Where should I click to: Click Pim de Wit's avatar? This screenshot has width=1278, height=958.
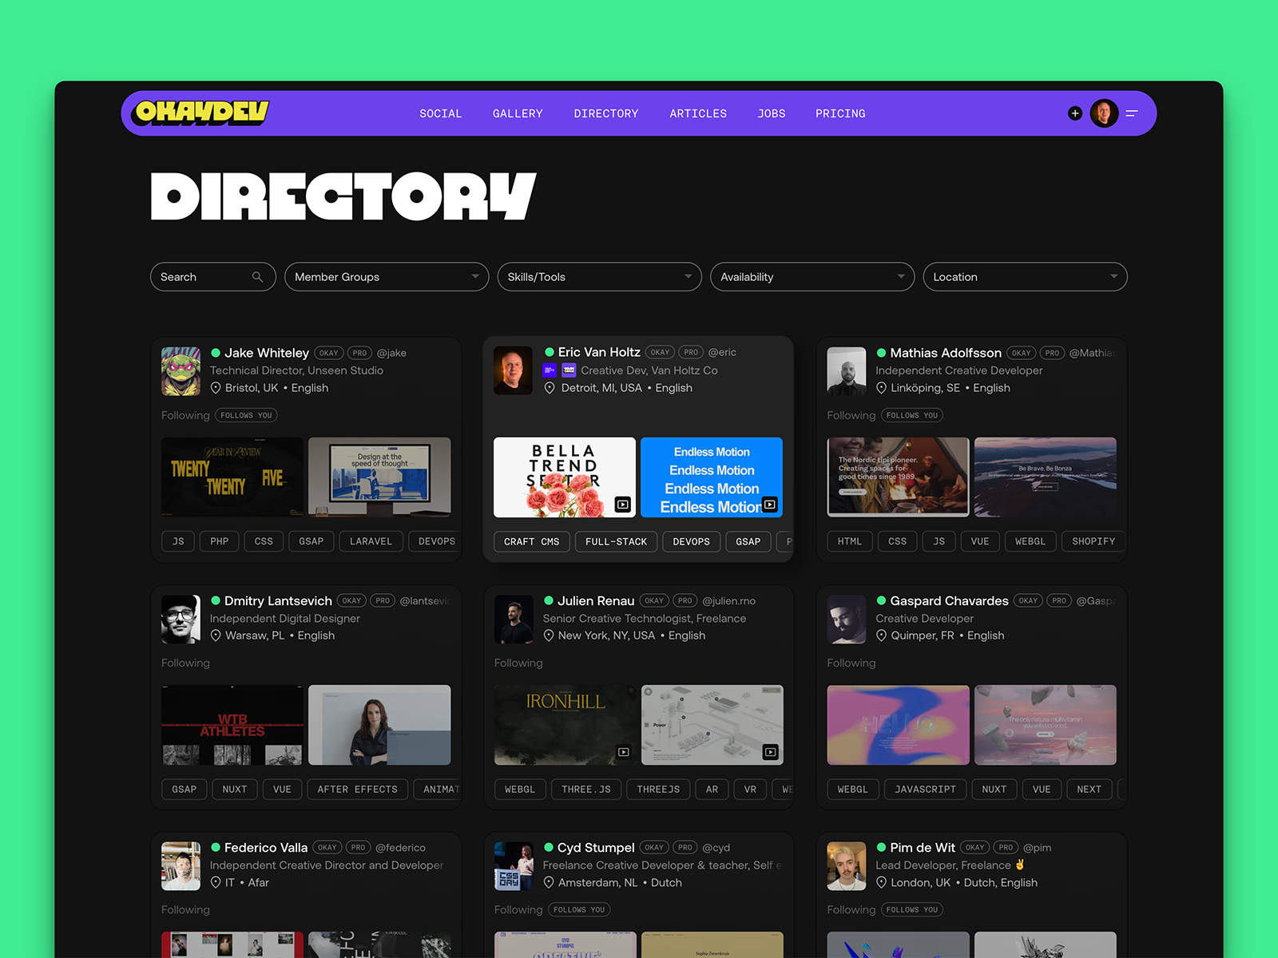(847, 866)
